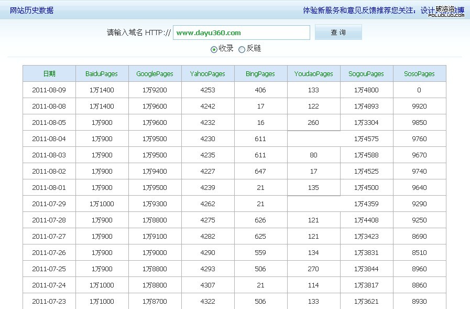Click the 查询 search button
Image resolution: width=470 pixels, height=309 pixels.
coord(338,32)
